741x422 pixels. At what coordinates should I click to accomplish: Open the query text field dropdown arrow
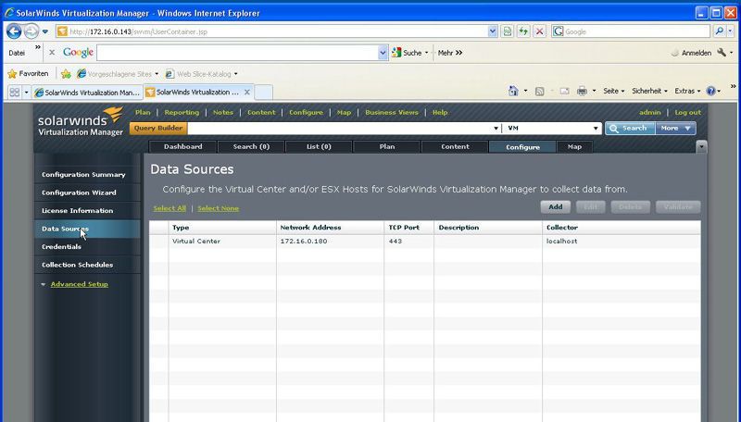(x=496, y=128)
